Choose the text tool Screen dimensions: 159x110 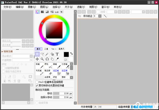coord(57,54)
